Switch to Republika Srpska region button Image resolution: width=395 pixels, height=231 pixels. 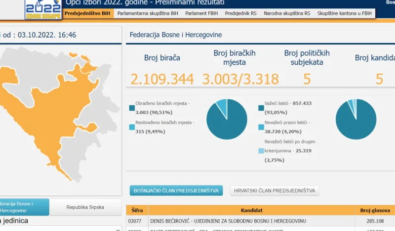(85, 207)
